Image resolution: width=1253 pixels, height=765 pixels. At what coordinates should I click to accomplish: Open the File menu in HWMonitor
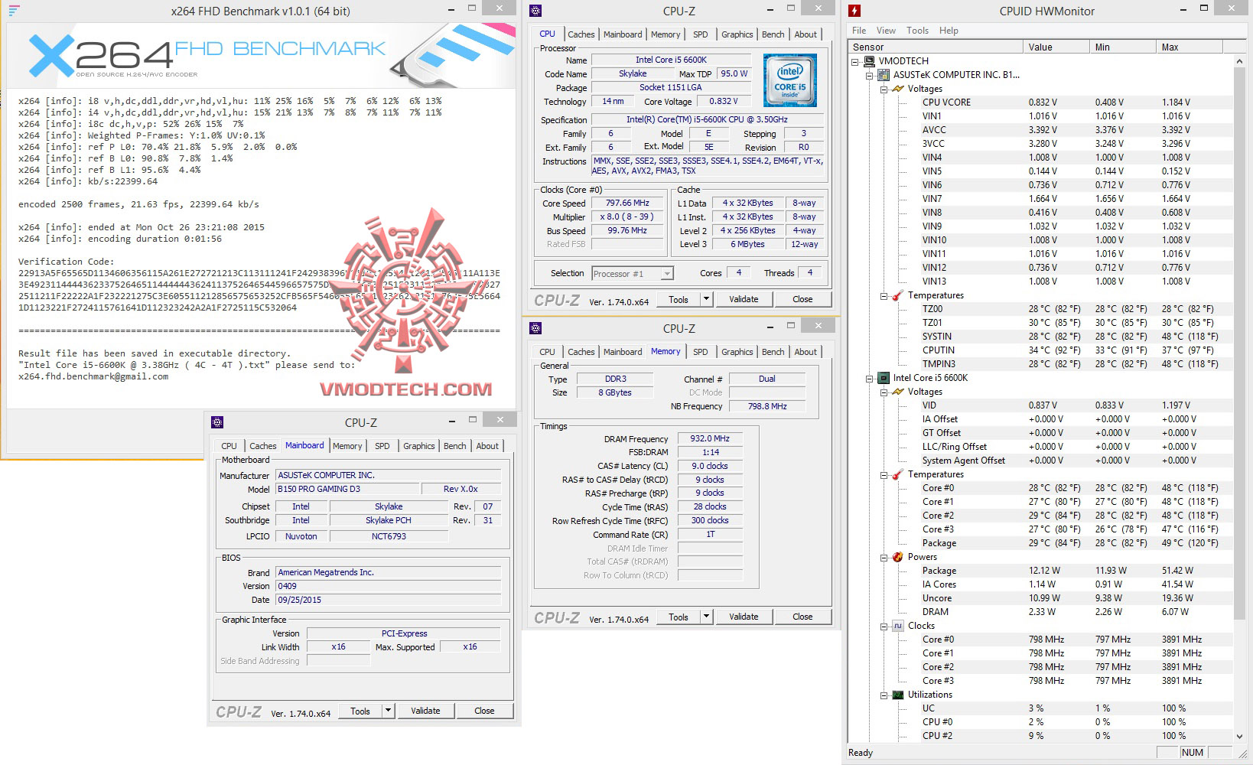pos(859,31)
